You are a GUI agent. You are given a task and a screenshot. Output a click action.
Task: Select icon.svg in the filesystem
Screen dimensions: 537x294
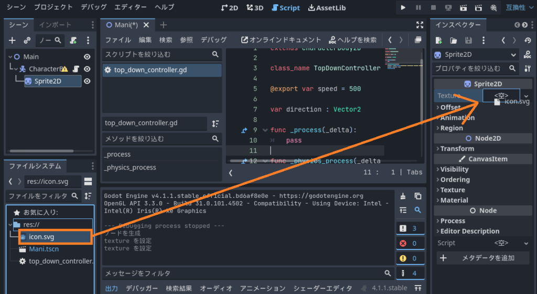pyautogui.click(x=56, y=237)
